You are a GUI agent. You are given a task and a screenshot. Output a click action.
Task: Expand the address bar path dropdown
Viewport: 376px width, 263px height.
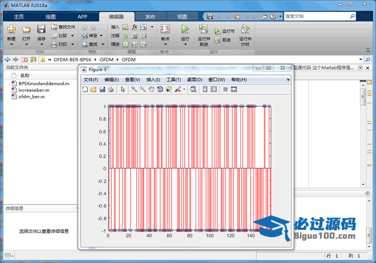pyautogui.click(x=361, y=59)
